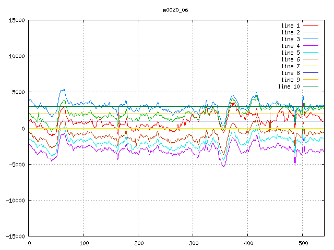Image resolution: width=334 pixels, height=250 pixels.
Task: Toggle the 'line 1' legend label
Action: point(290,26)
